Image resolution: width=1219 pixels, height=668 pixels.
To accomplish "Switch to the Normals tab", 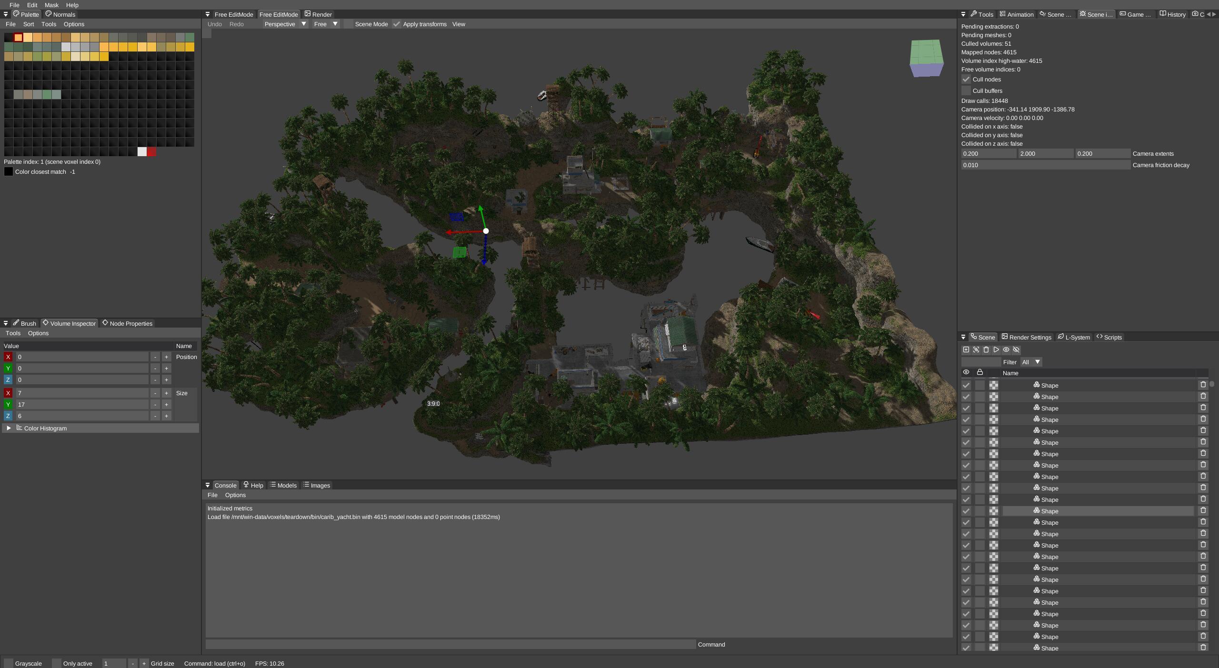I will pyautogui.click(x=60, y=14).
